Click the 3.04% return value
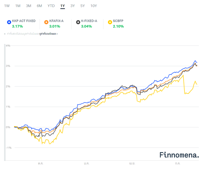The height and width of the screenshot is (170, 206). 86,26
